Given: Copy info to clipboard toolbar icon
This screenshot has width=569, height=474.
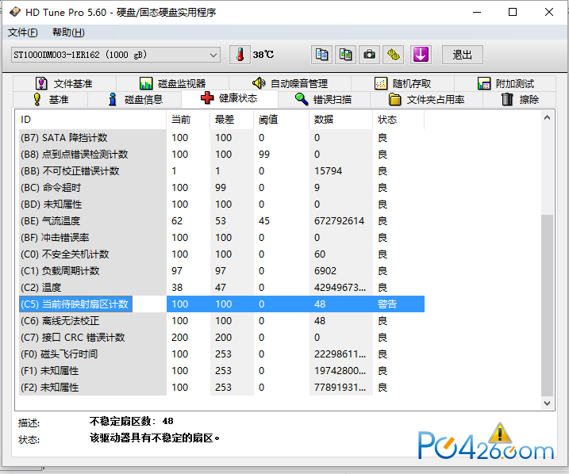Looking at the screenshot, I should [x=321, y=55].
